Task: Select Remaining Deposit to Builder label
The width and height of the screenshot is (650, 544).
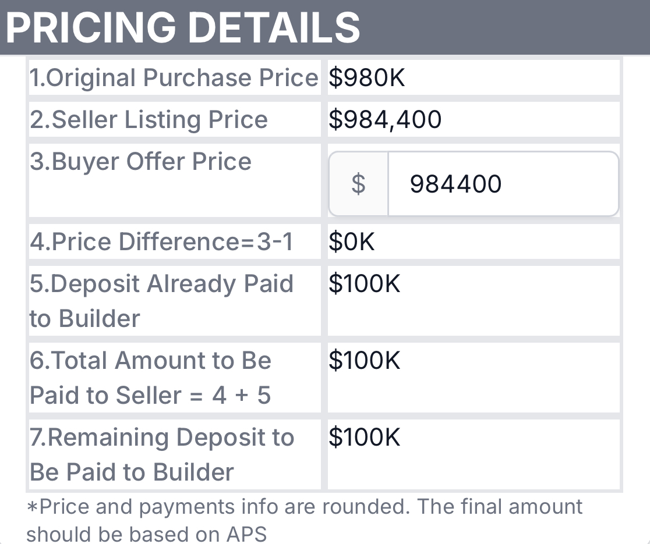Action: [162, 454]
